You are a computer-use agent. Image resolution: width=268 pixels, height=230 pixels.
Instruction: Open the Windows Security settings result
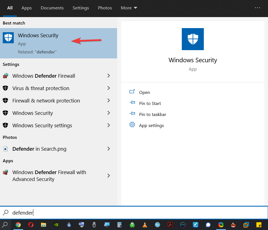pos(58,125)
